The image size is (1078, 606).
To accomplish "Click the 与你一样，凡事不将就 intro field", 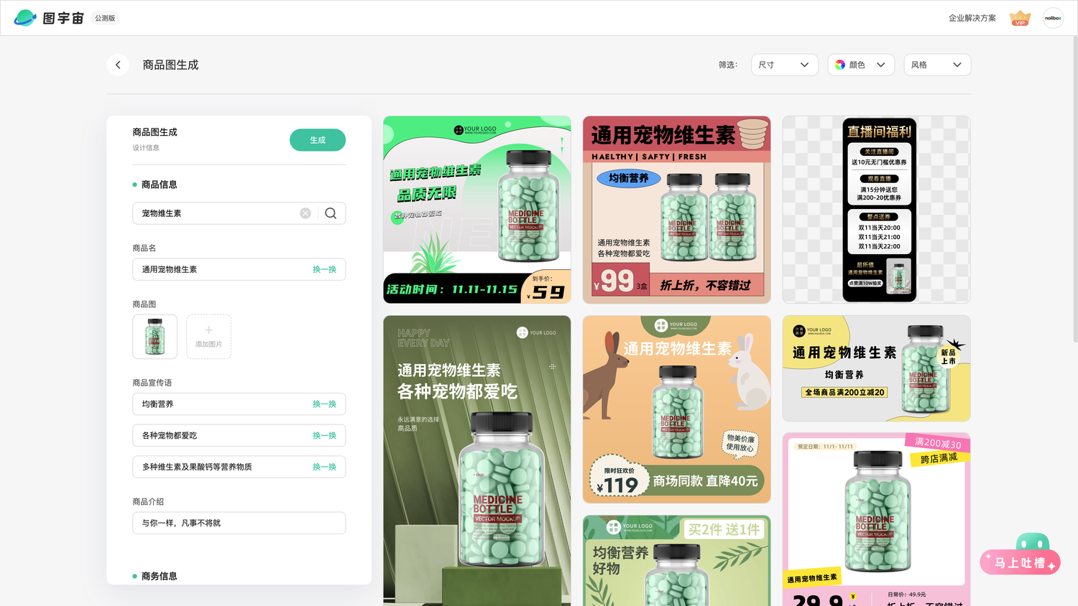I will 239,523.
